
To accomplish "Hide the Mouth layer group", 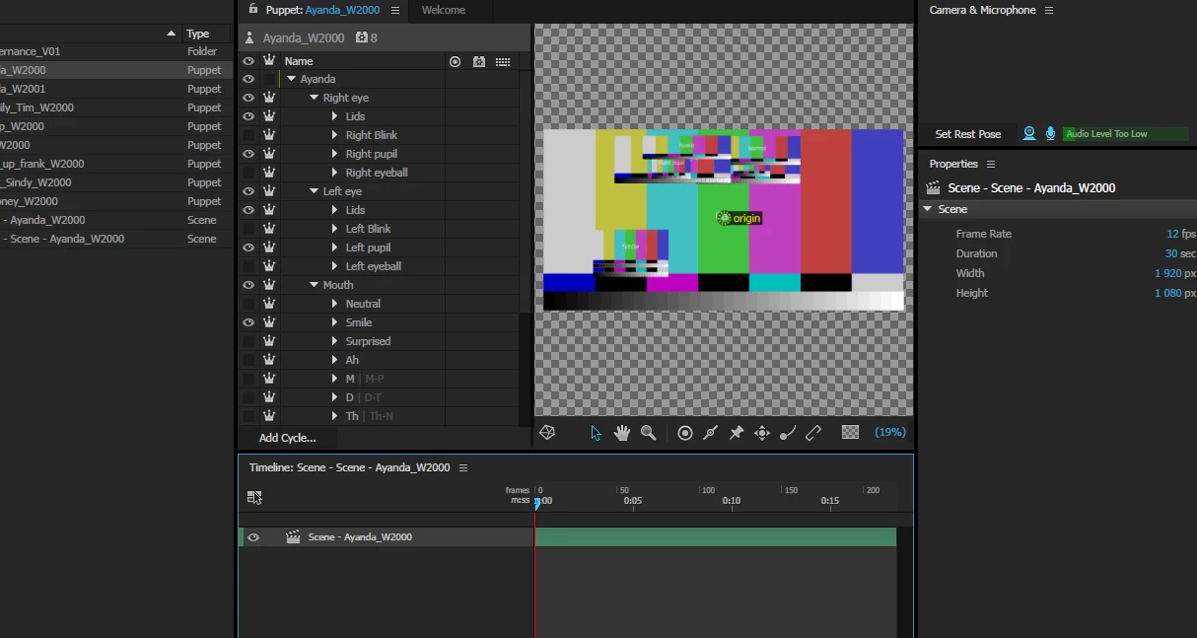I will point(248,285).
